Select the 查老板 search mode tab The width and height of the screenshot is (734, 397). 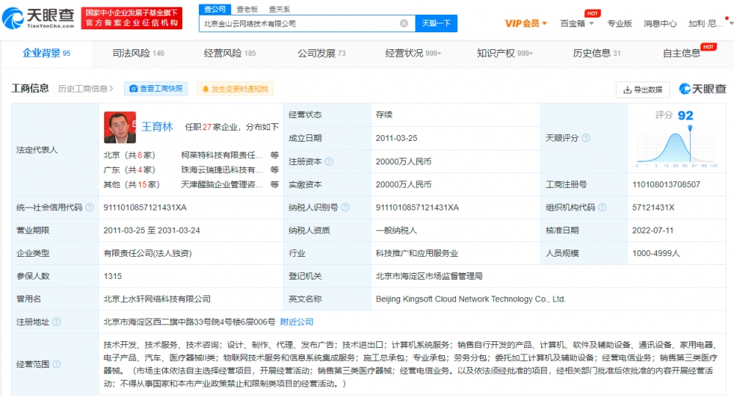(247, 9)
